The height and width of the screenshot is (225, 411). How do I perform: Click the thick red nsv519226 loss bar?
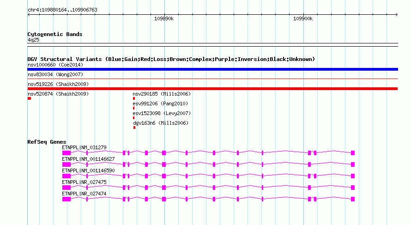pyautogui.click(x=212, y=89)
